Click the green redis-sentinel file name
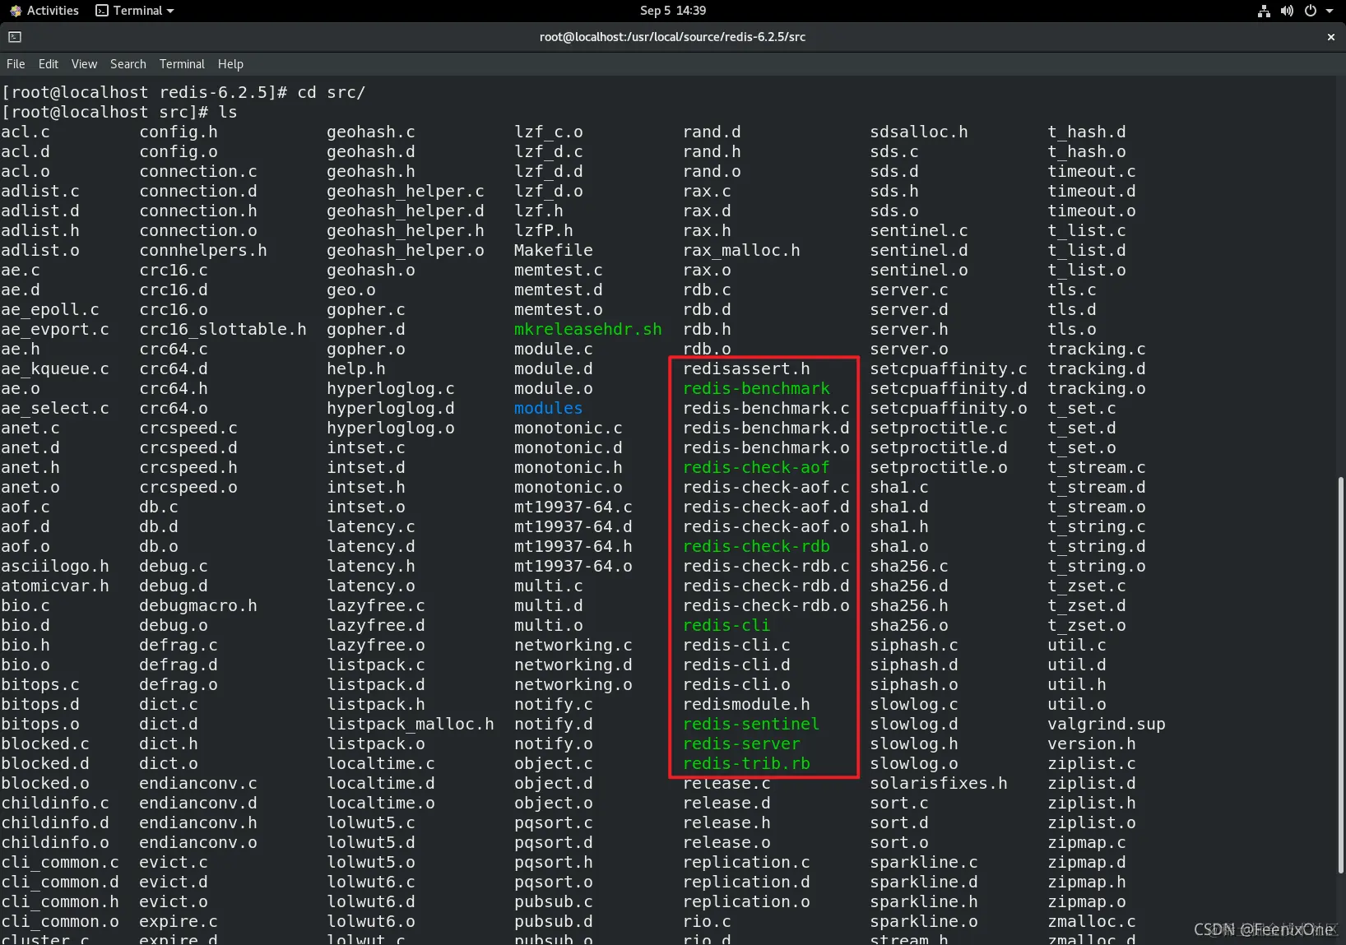1346x945 pixels. [751, 724]
